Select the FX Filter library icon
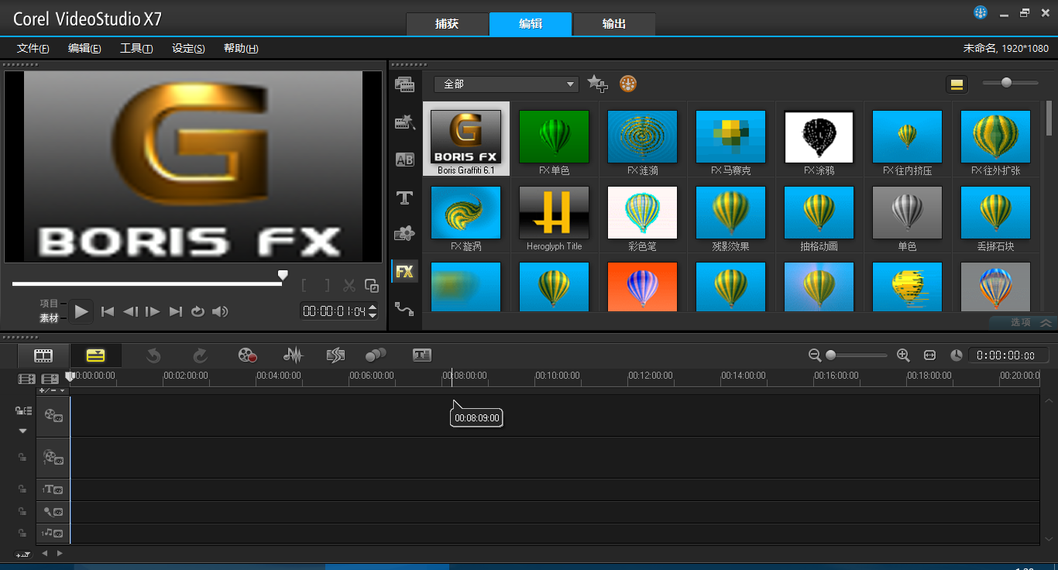1058x570 pixels. [x=404, y=271]
